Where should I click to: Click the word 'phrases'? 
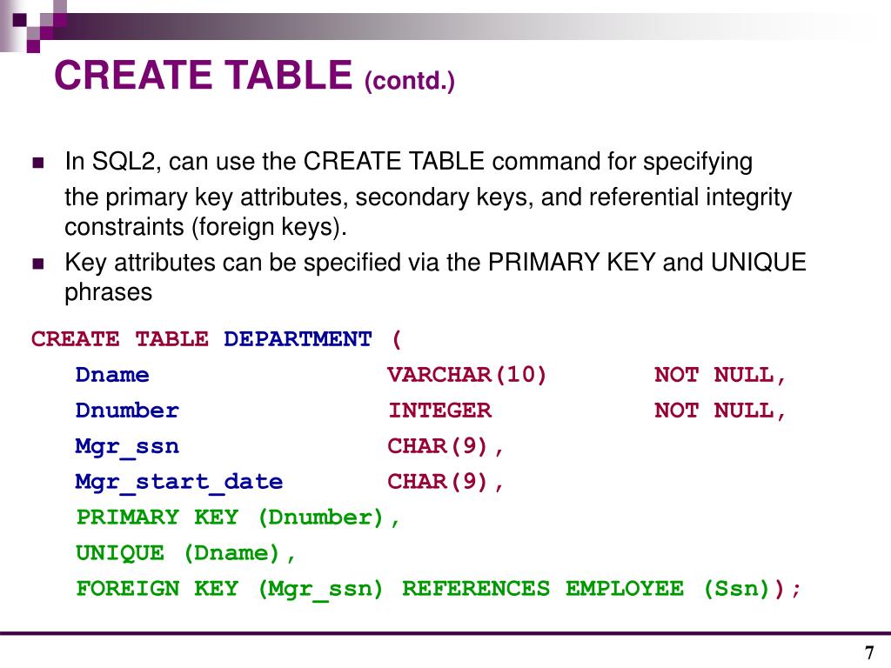109,294
